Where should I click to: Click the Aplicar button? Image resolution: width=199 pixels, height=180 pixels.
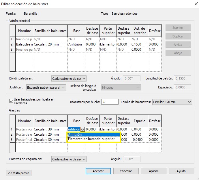tap(153, 171)
